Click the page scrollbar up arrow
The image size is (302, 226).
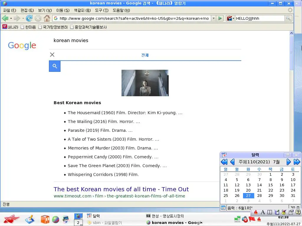291,33
